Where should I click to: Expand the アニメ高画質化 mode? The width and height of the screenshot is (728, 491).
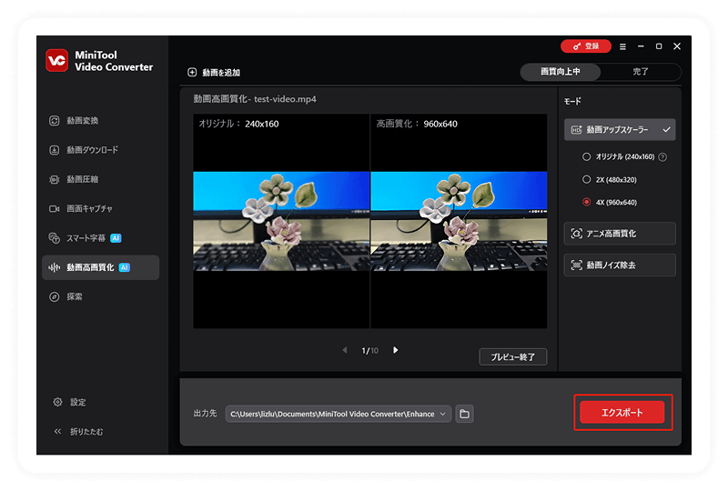pos(620,234)
